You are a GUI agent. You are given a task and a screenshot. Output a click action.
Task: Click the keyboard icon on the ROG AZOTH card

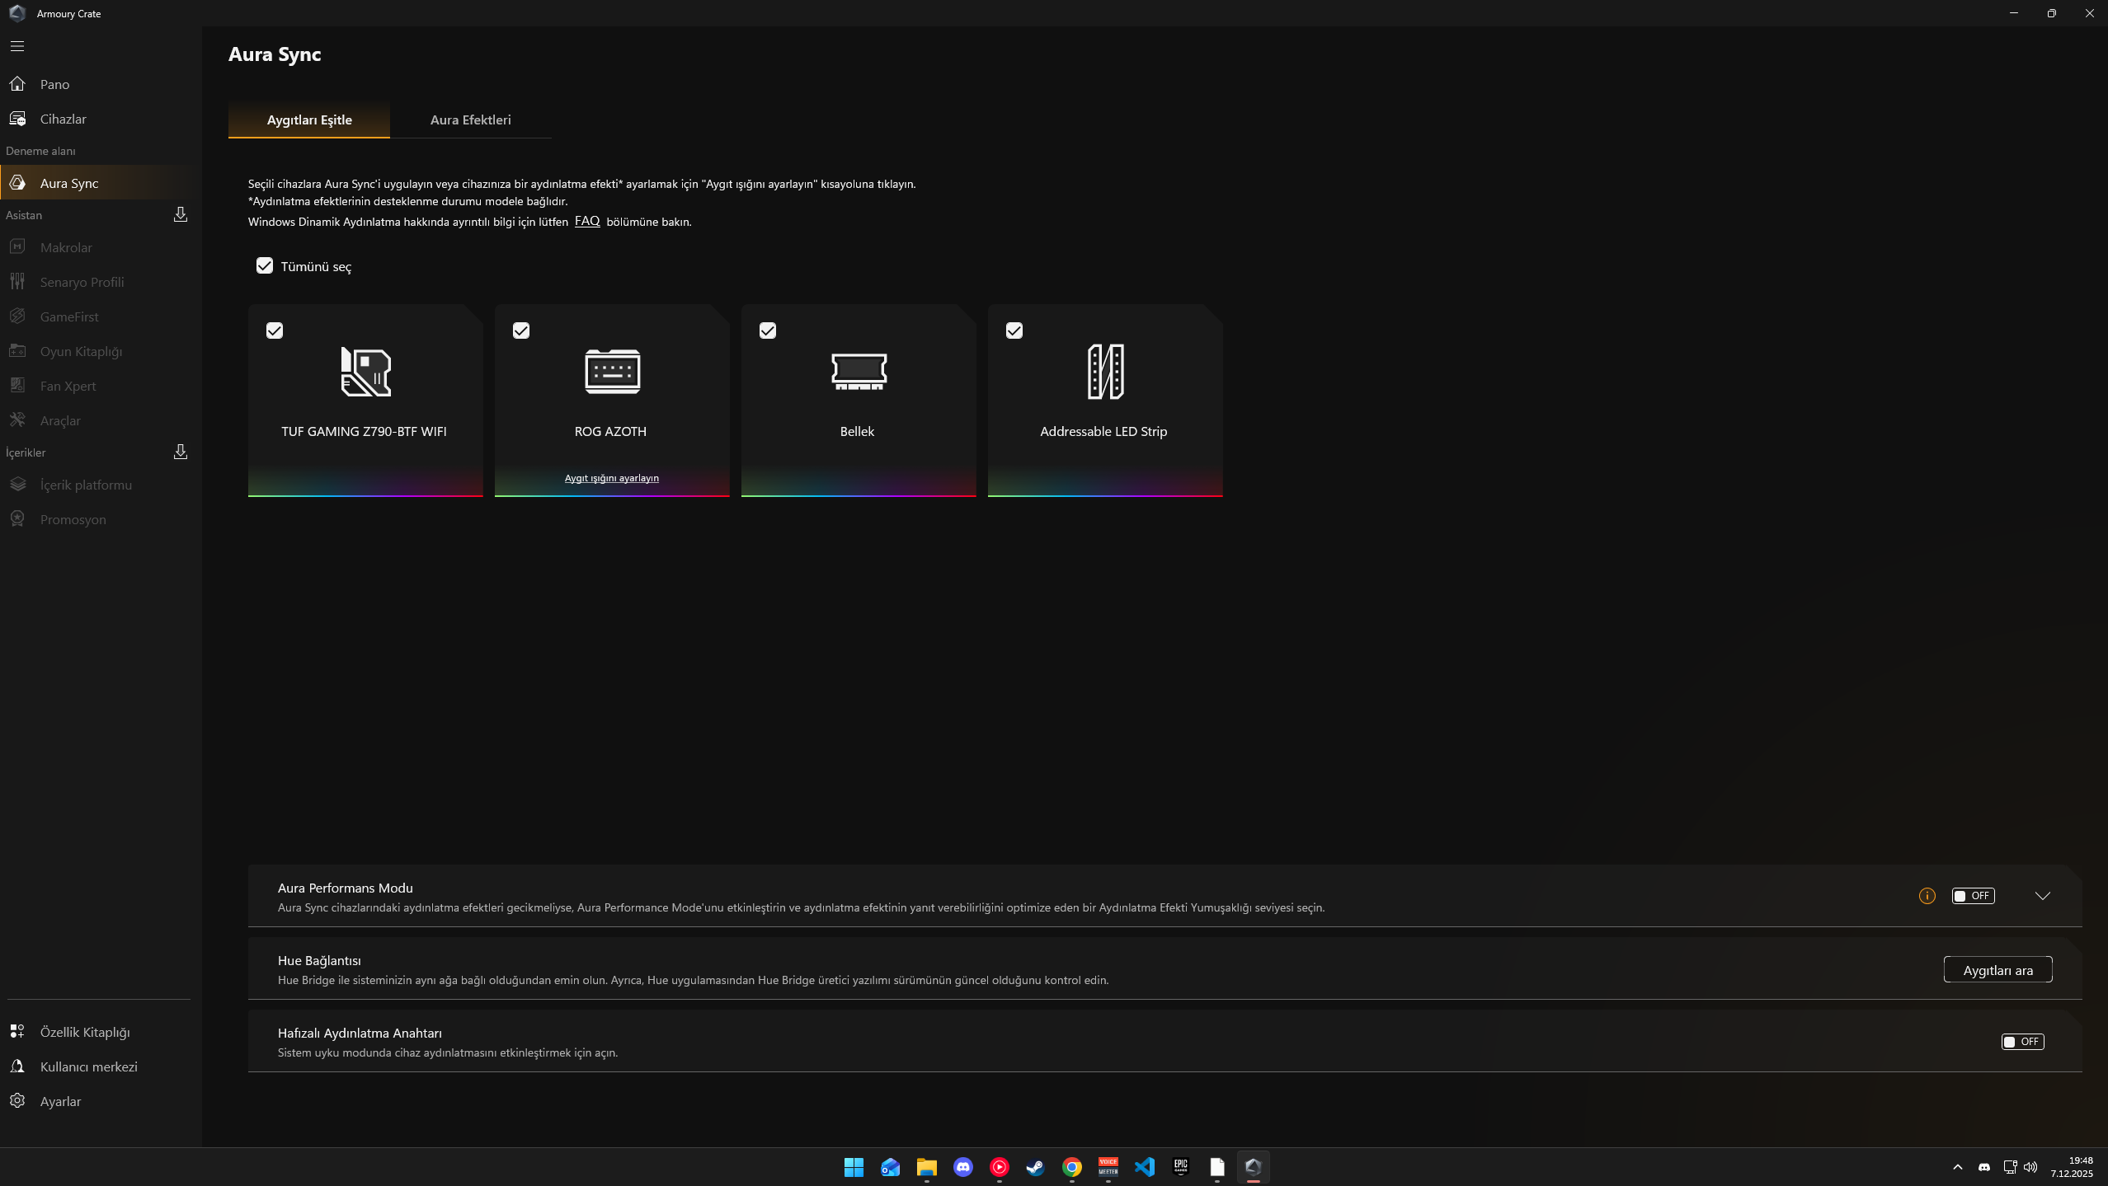(612, 372)
